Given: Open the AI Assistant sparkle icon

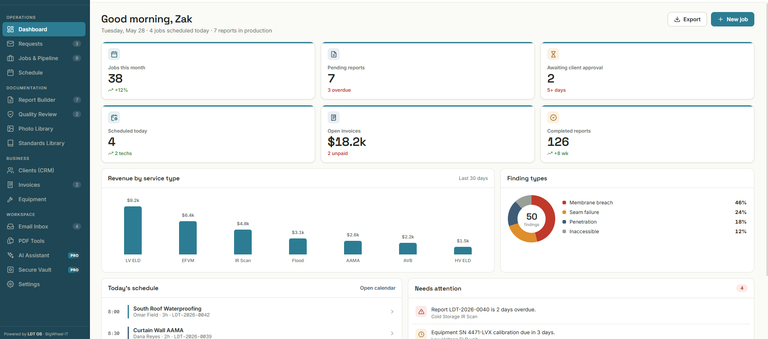Looking at the screenshot, I should click(x=10, y=255).
